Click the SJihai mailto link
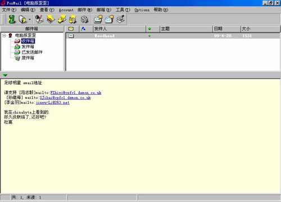This screenshot has height=202, width=281. coord(65,98)
